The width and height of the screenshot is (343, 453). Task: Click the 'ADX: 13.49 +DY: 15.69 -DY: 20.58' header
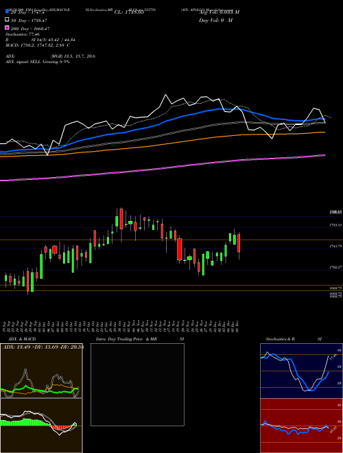point(43,347)
